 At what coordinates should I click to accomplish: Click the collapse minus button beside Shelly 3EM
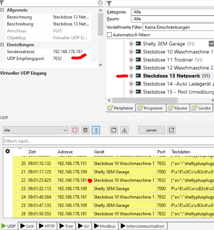pos(211,44)
